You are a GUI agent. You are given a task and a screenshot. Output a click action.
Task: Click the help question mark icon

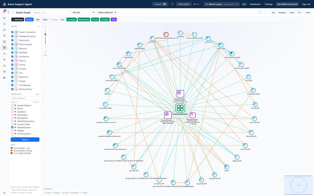coord(172,4)
